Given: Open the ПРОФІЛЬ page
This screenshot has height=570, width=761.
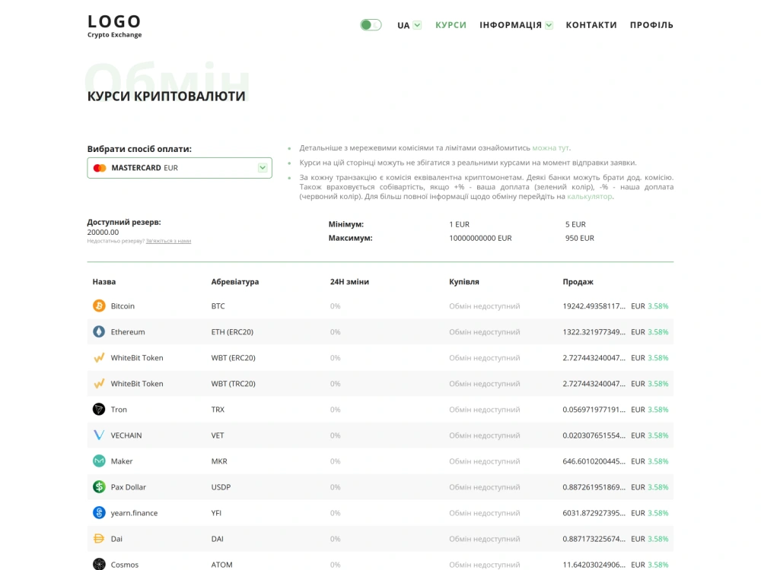Looking at the screenshot, I should (x=652, y=25).
